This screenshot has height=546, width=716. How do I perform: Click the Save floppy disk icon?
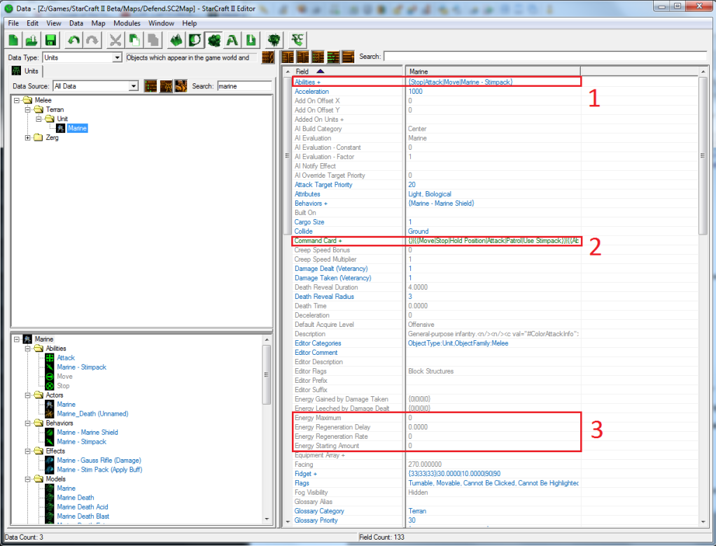50,41
